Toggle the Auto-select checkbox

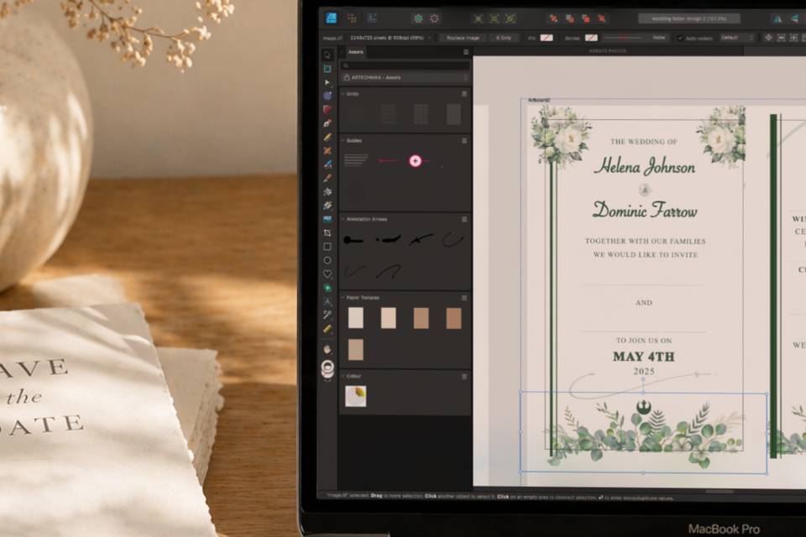click(680, 38)
